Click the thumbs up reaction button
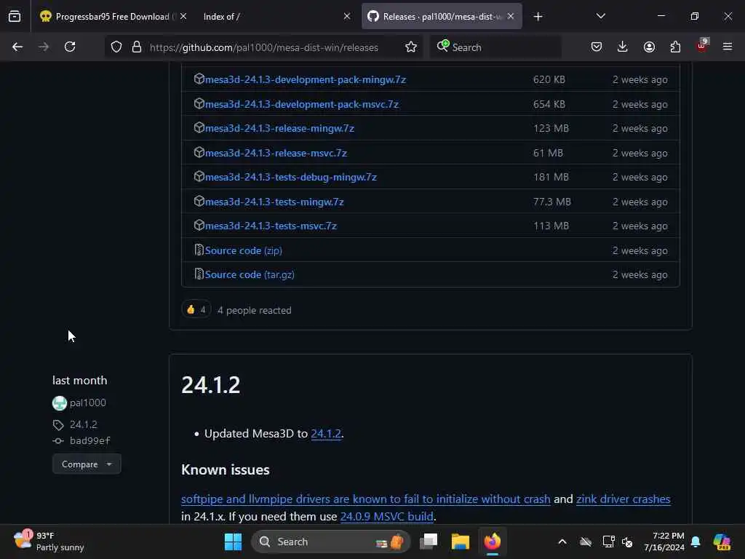Viewport: 745px width, 559px height. click(x=196, y=310)
